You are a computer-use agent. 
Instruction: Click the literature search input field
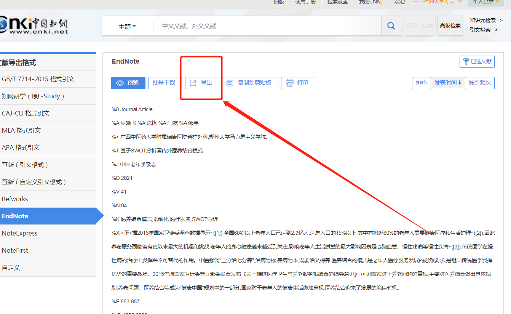(248, 26)
